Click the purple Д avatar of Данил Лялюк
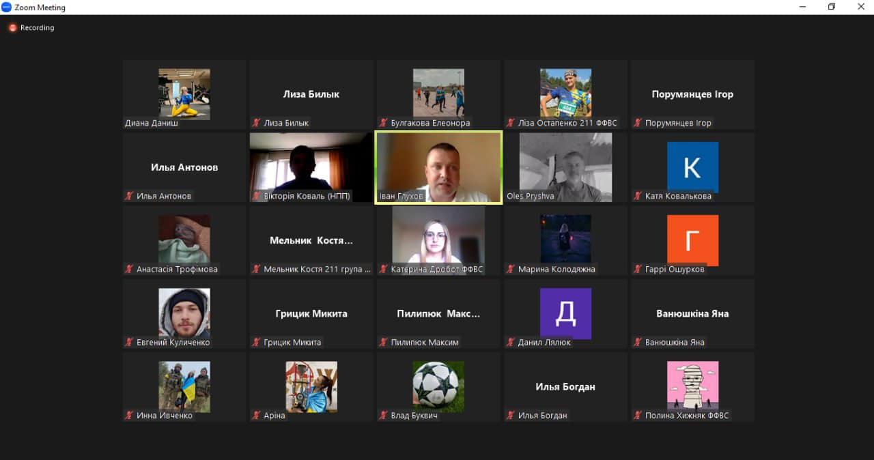874x460 pixels. tap(565, 313)
